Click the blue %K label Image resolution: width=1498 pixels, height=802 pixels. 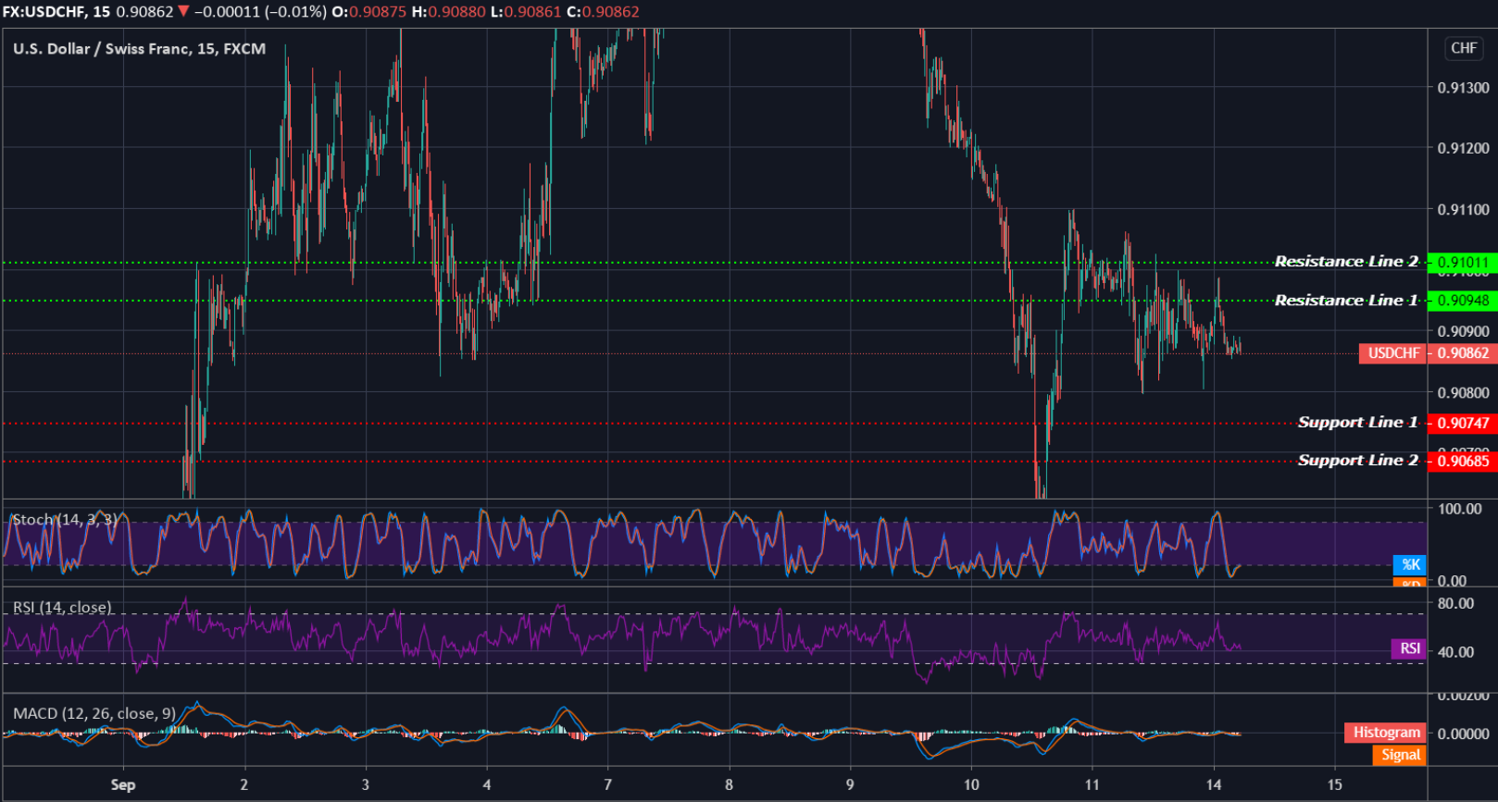tap(1410, 564)
